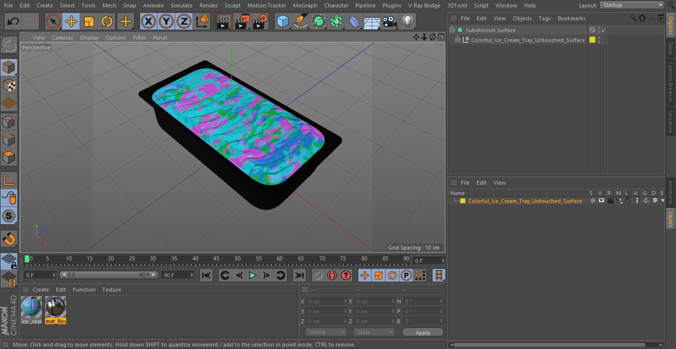Toggle layer visibility eye in Layers panel
This screenshot has width=676, height=349.
click(601, 200)
